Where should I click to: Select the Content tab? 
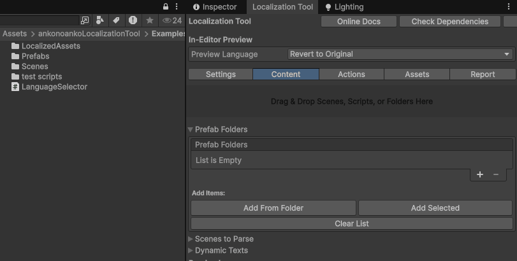click(286, 74)
